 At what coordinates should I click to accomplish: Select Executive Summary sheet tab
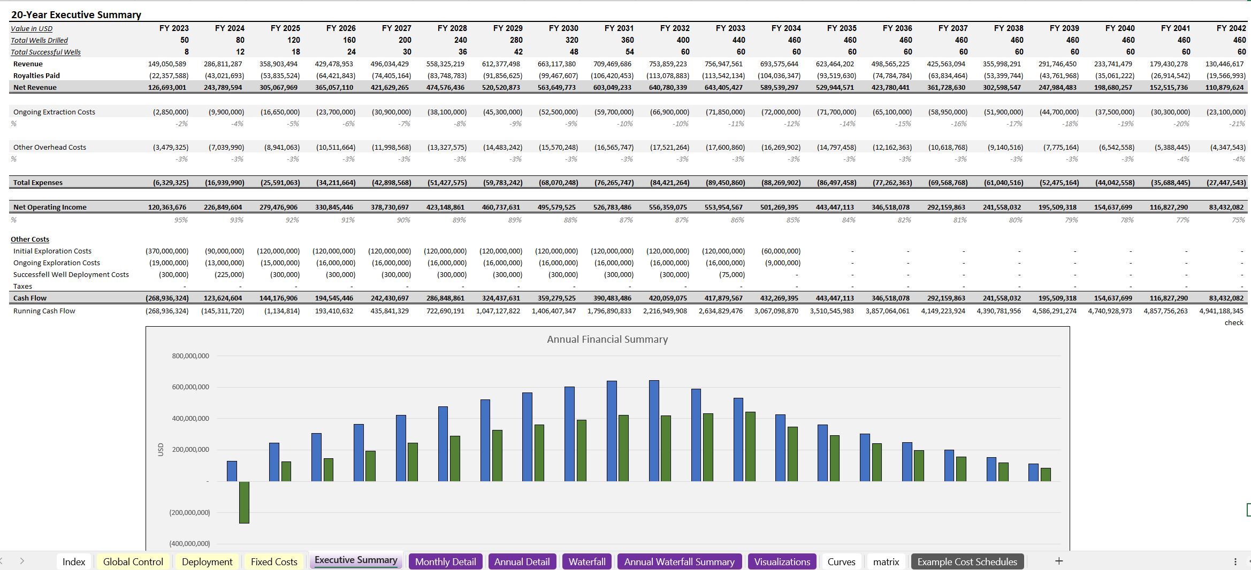356,560
